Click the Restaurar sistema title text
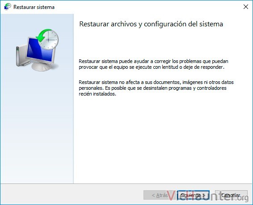This screenshot has width=253, height=205. [x=34, y=7]
